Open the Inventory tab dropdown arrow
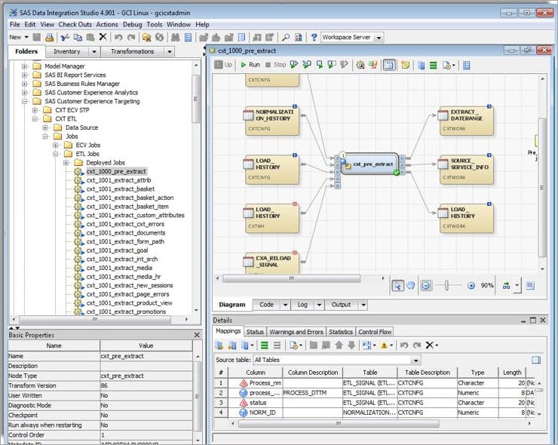Viewport: 558px width, 445px height. (x=94, y=52)
